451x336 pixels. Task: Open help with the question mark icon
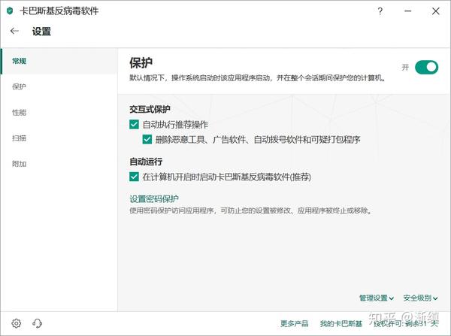click(x=380, y=11)
